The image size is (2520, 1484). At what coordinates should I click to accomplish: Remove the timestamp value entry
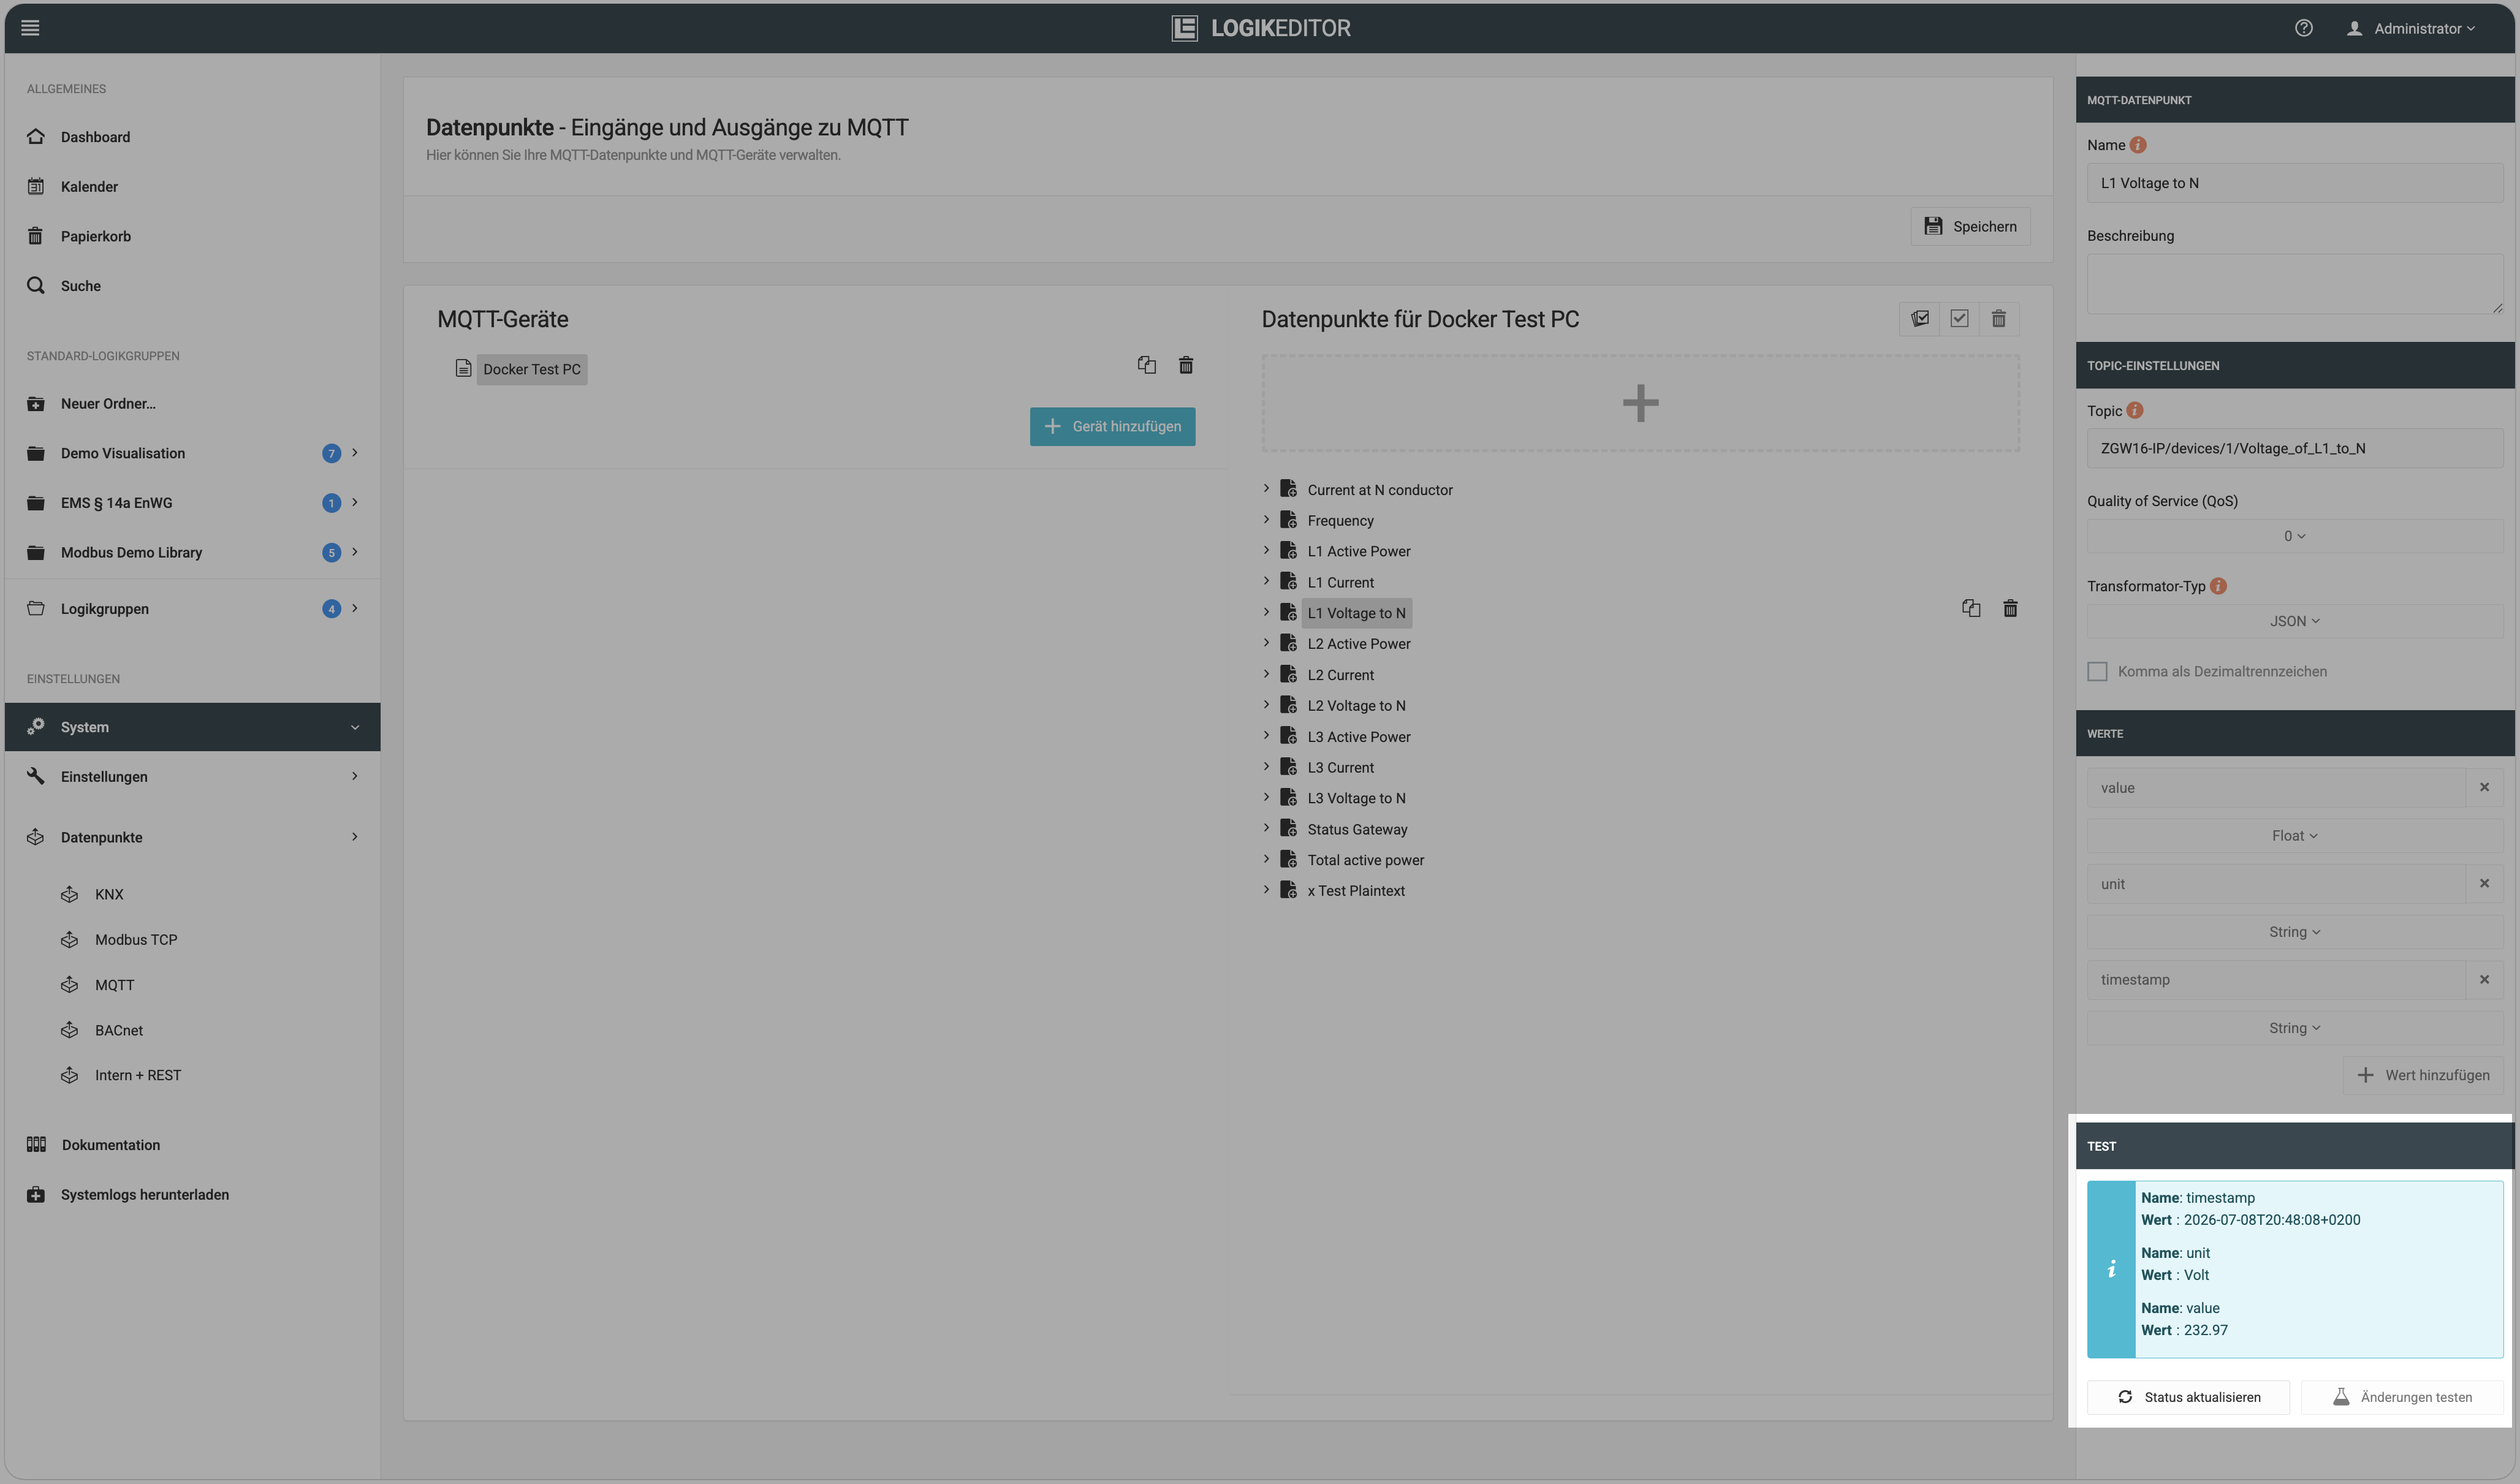click(2484, 980)
